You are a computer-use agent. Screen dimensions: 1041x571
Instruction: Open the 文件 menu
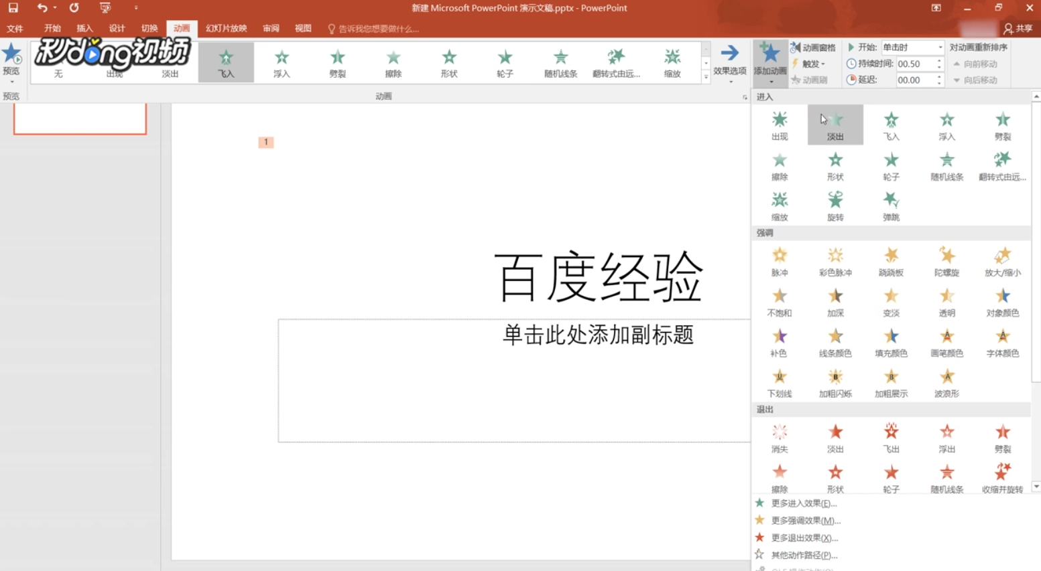[15, 29]
